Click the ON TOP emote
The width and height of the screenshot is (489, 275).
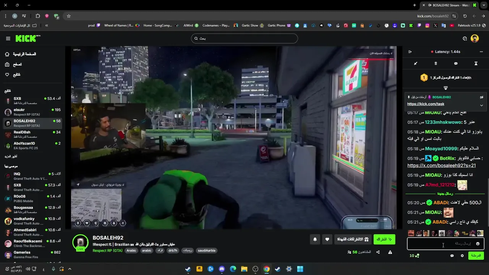pyautogui.click(x=465, y=233)
